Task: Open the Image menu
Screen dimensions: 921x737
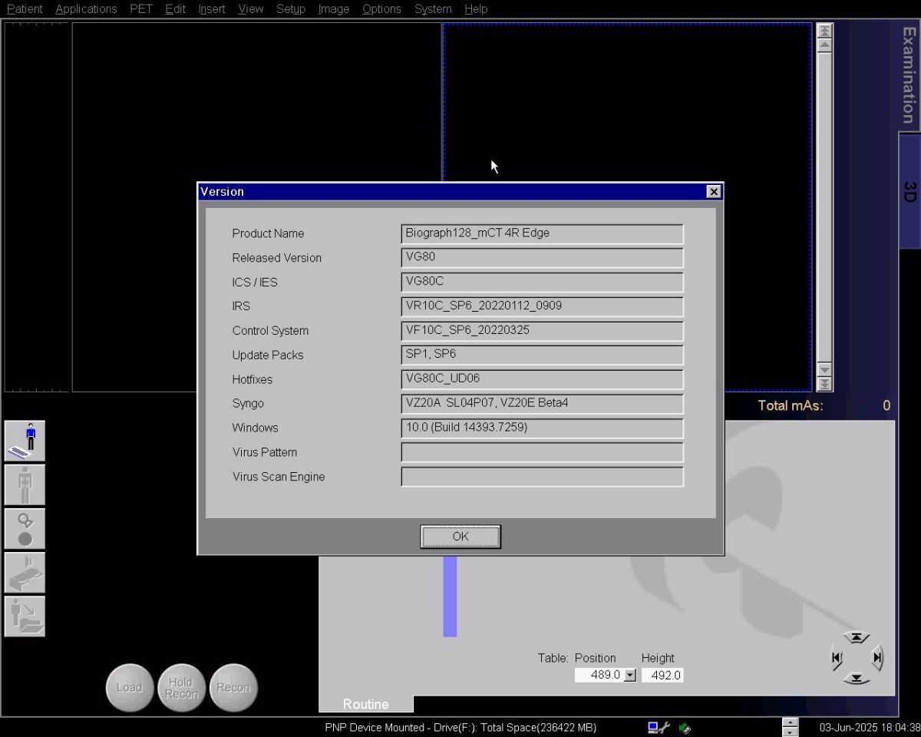Action: (334, 9)
